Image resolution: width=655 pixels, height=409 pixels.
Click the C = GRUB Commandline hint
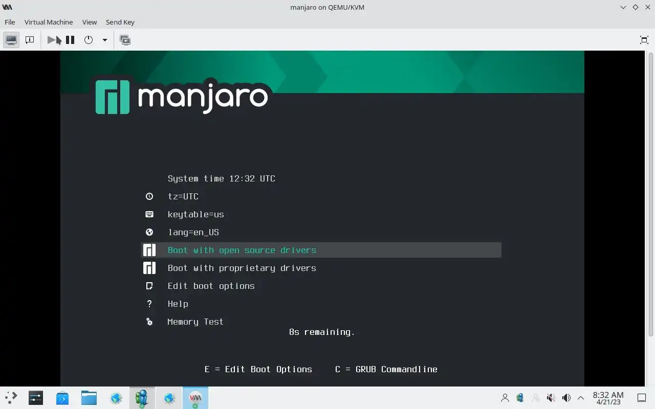(x=386, y=369)
